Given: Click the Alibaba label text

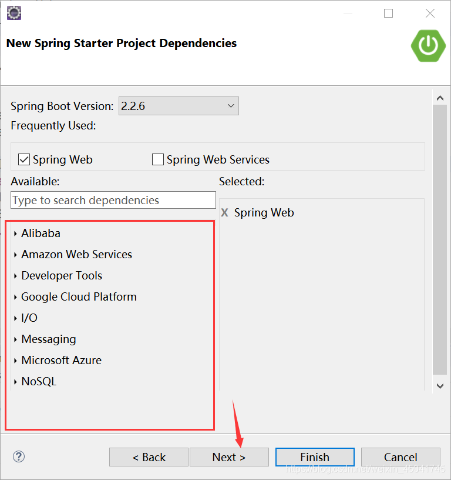Looking at the screenshot, I should 41,234.
